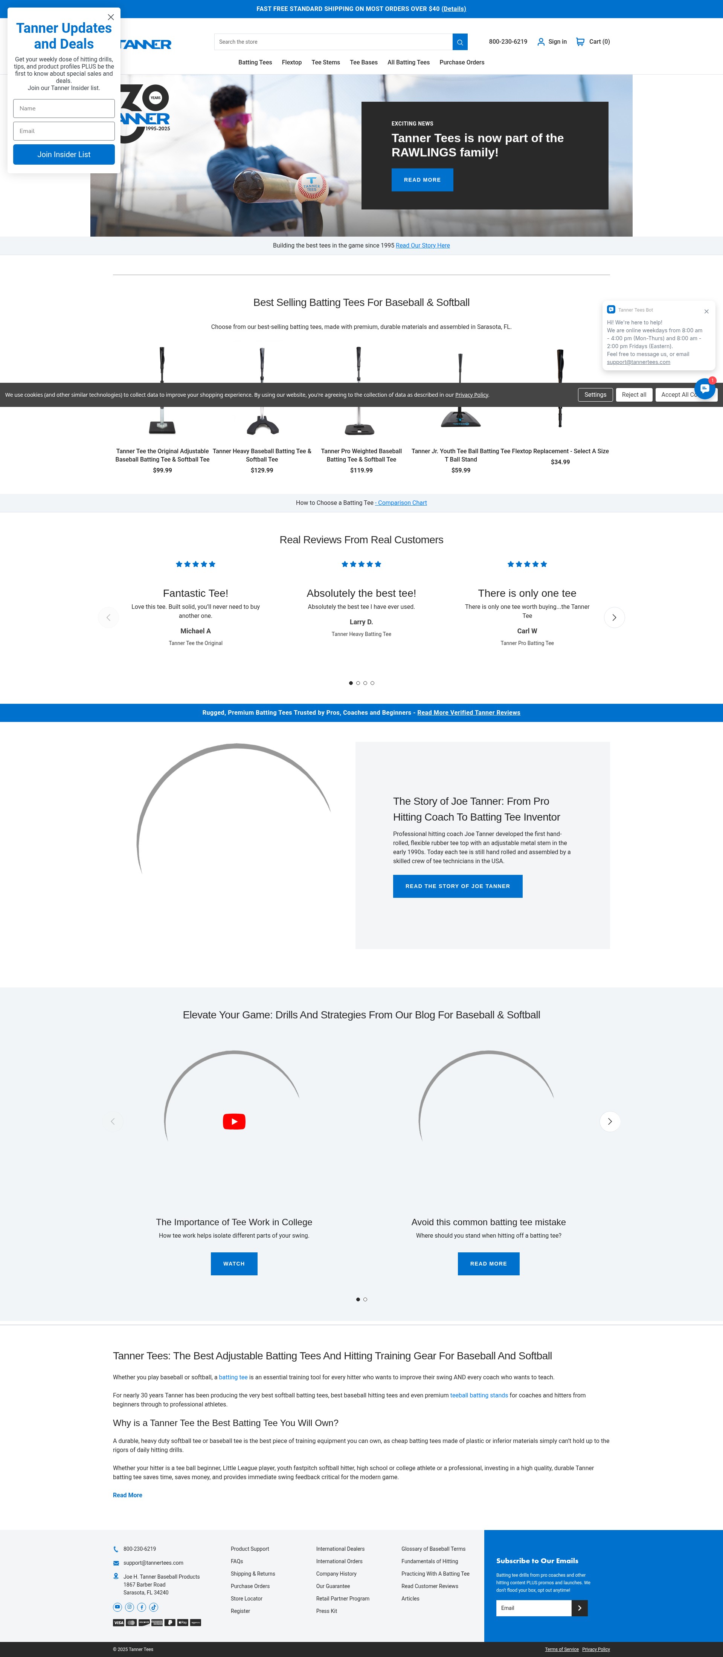This screenshot has width=723, height=1657.
Task: Click READ MORE in Rawlings banner
Action: click(422, 180)
